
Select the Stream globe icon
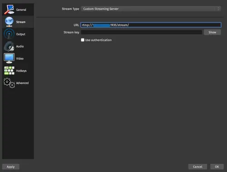9,22
